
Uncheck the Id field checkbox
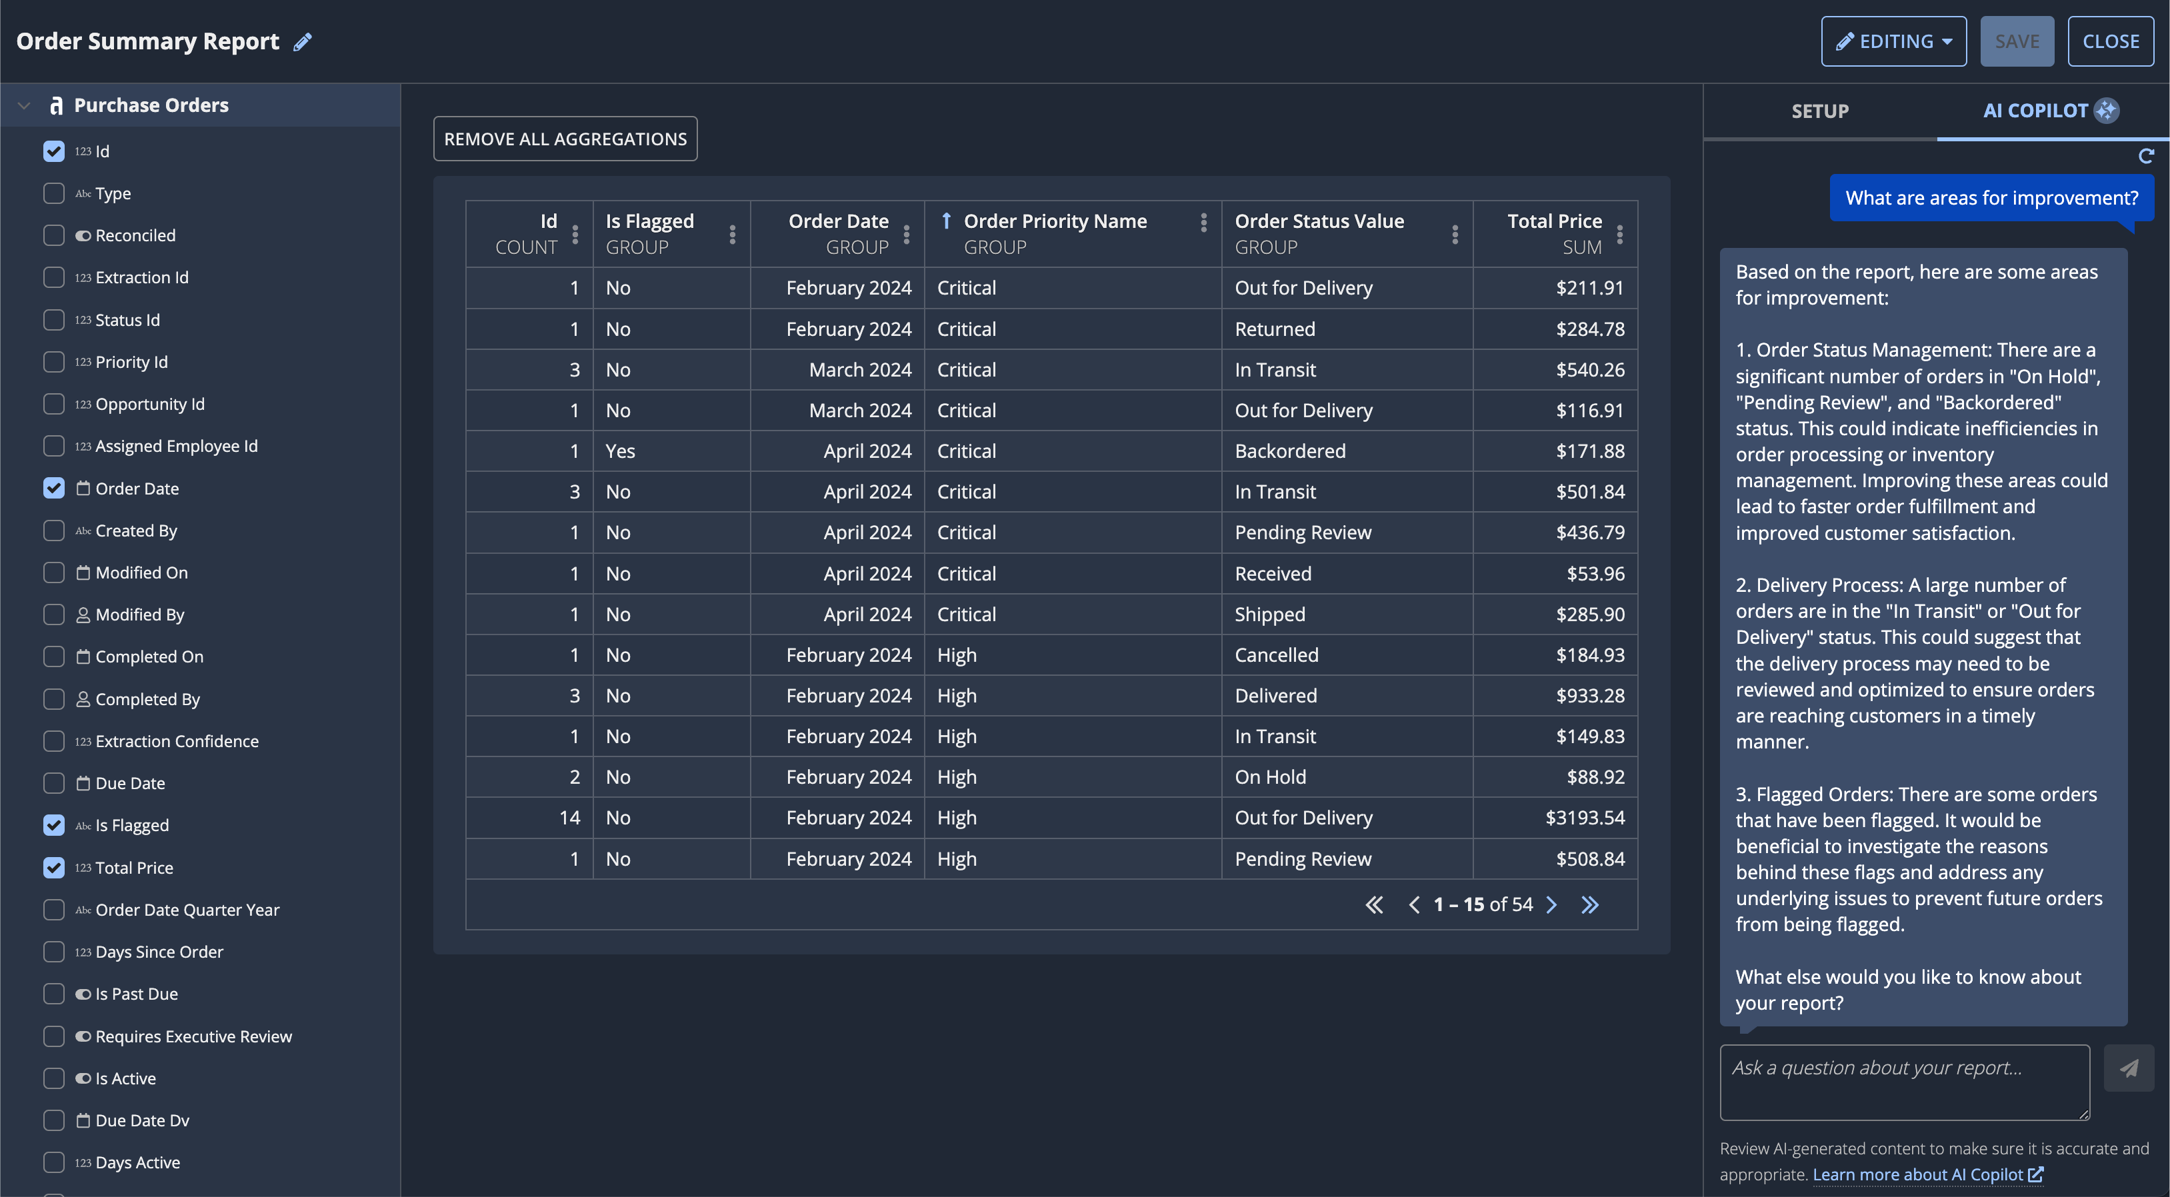(54, 151)
